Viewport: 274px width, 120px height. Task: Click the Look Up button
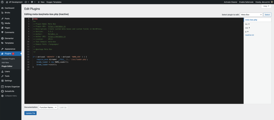[x=63, y=107]
